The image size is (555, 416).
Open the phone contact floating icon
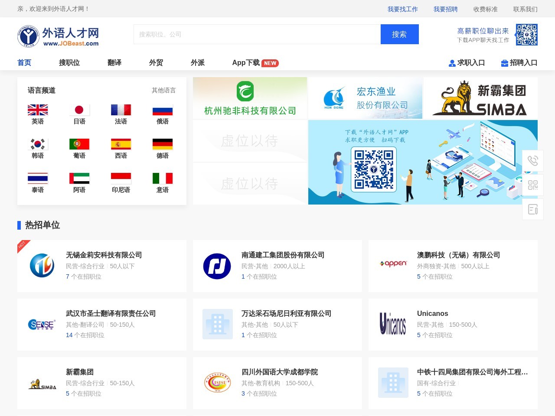pyautogui.click(x=533, y=161)
